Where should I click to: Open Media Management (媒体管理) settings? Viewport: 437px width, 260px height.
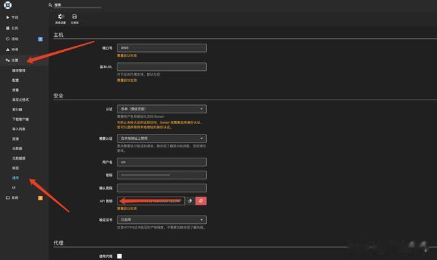(x=18, y=70)
